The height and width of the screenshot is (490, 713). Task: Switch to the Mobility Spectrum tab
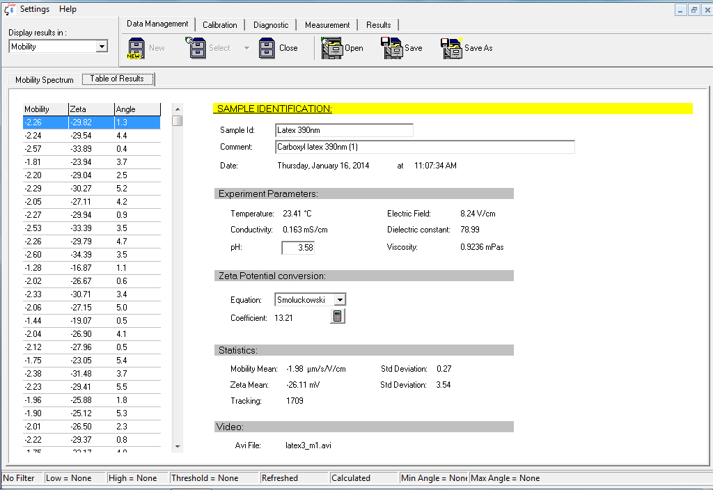[45, 80]
